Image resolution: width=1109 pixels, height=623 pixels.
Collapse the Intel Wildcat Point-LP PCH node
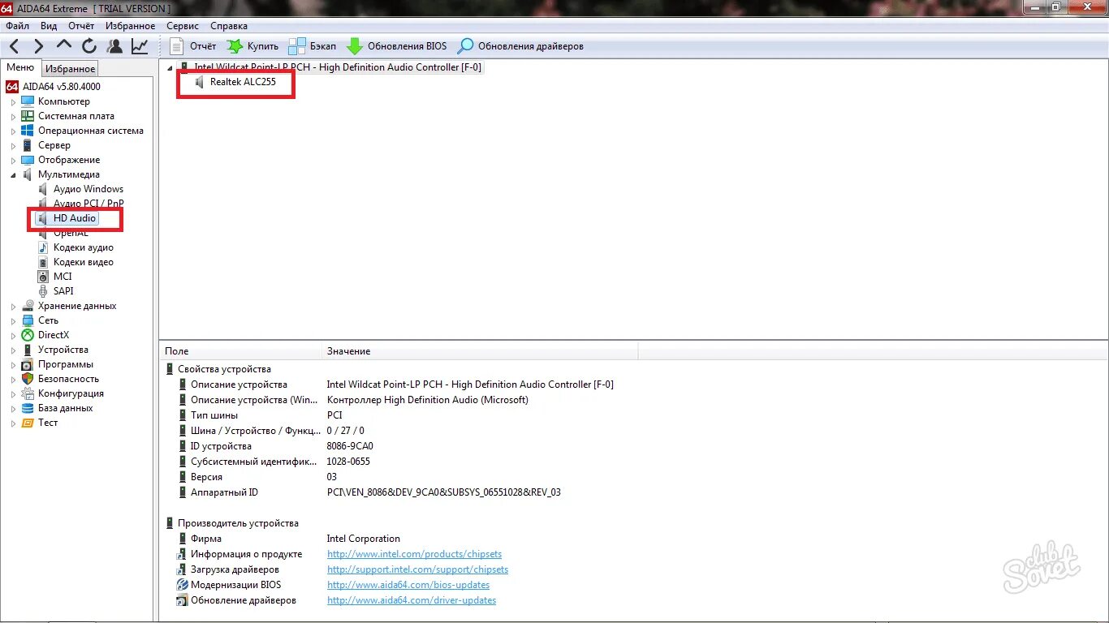click(169, 68)
